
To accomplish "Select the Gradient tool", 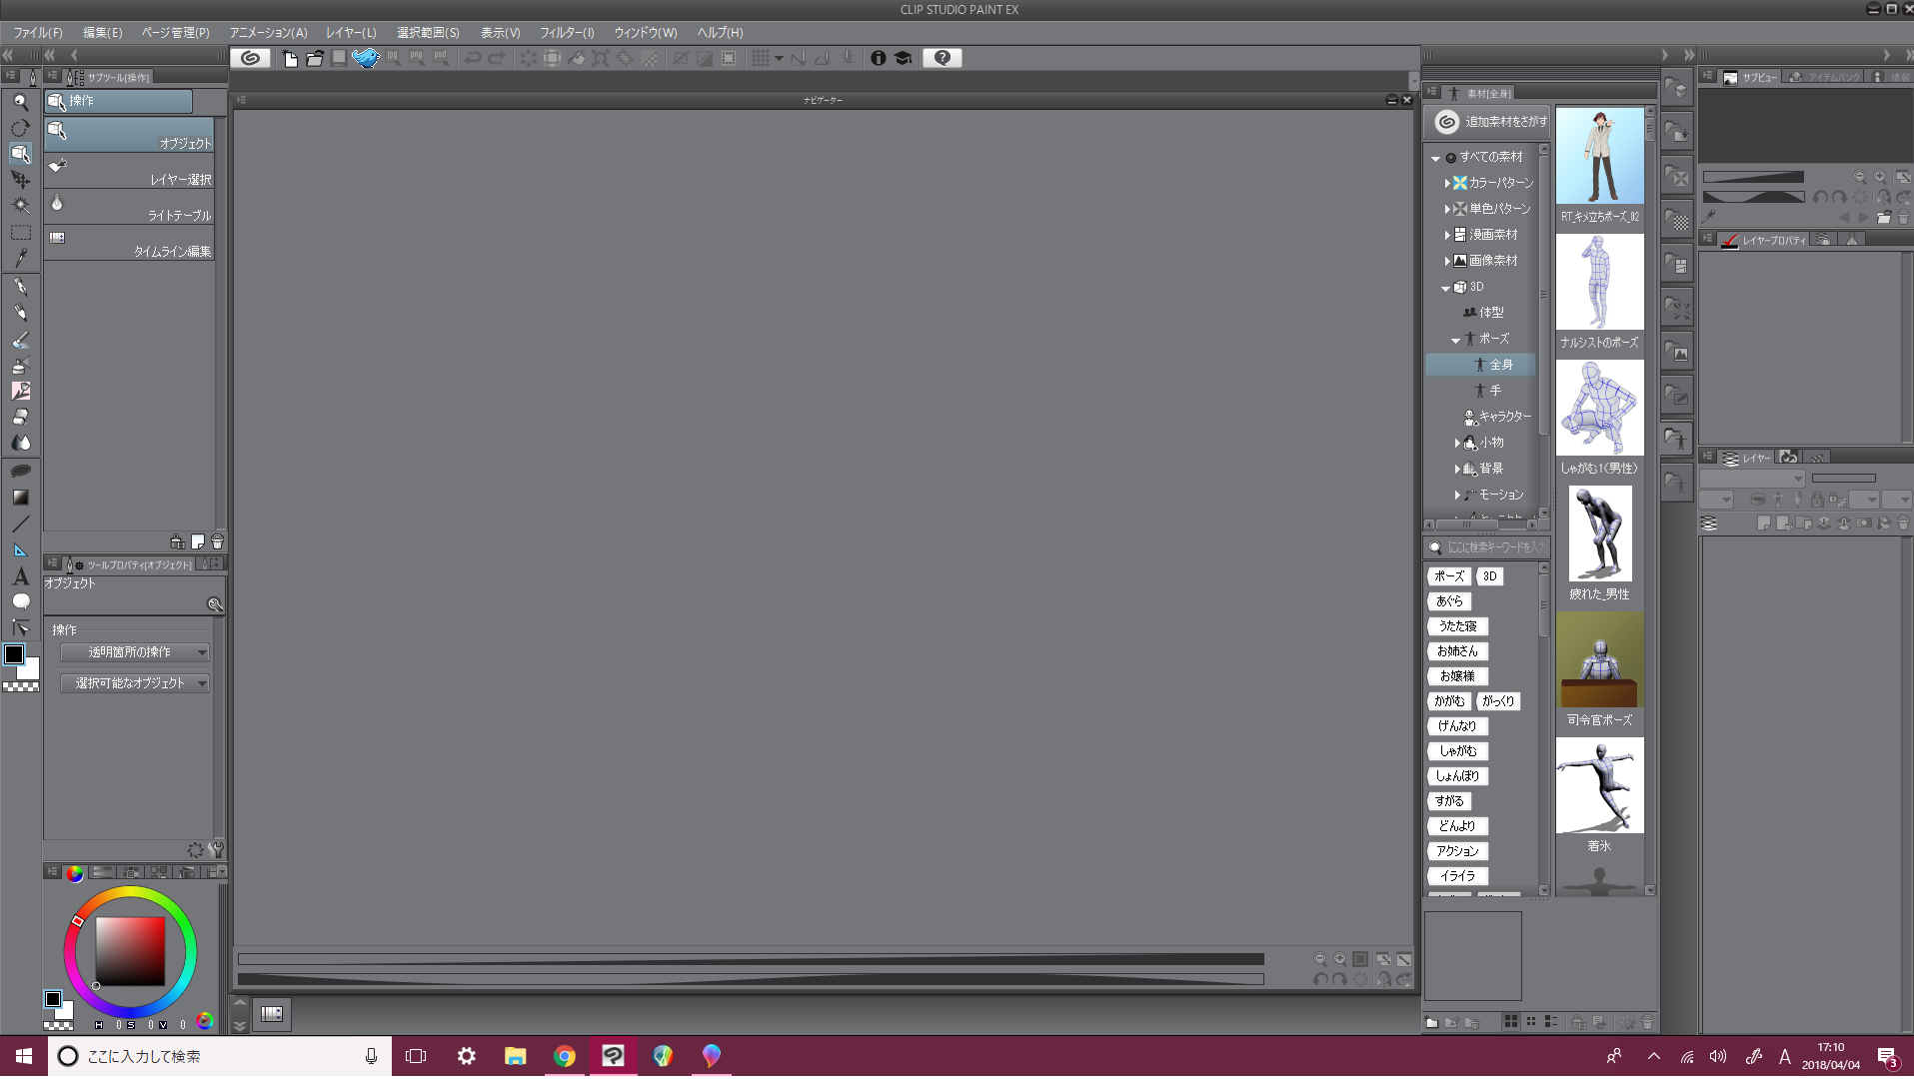I will (x=20, y=497).
